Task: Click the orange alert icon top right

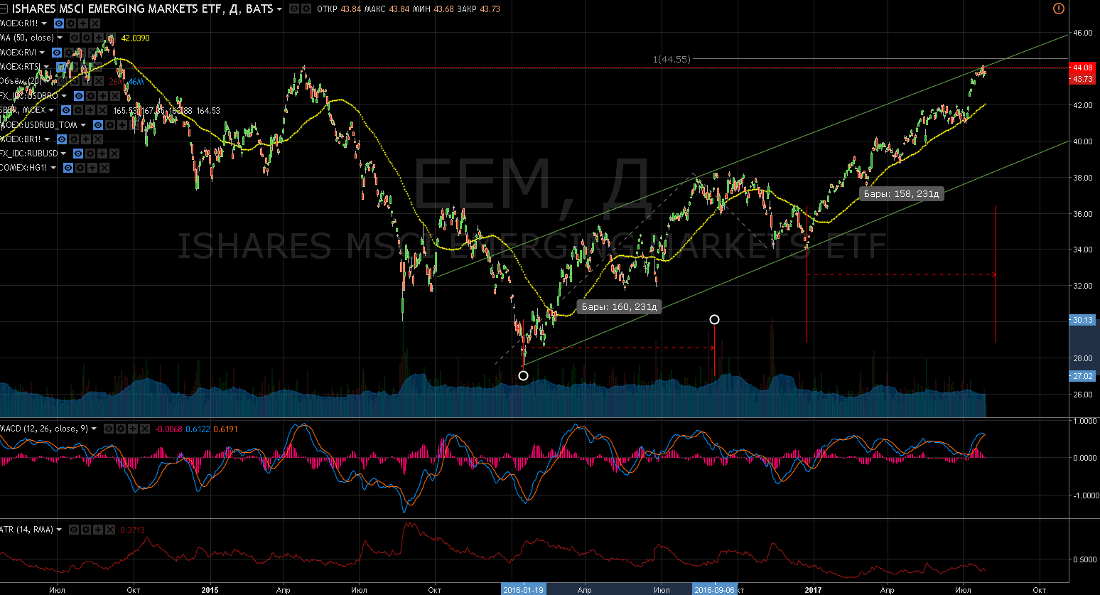Action: coord(1058,9)
